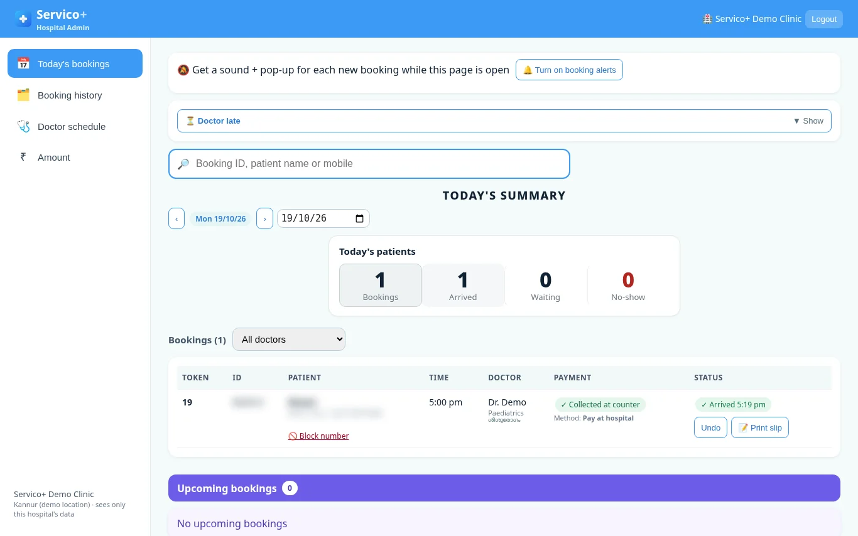
Task: Open the All doctors dropdown
Action: point(289,339)
